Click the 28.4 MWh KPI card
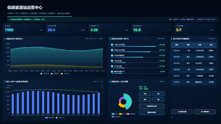 pos(66,29)
